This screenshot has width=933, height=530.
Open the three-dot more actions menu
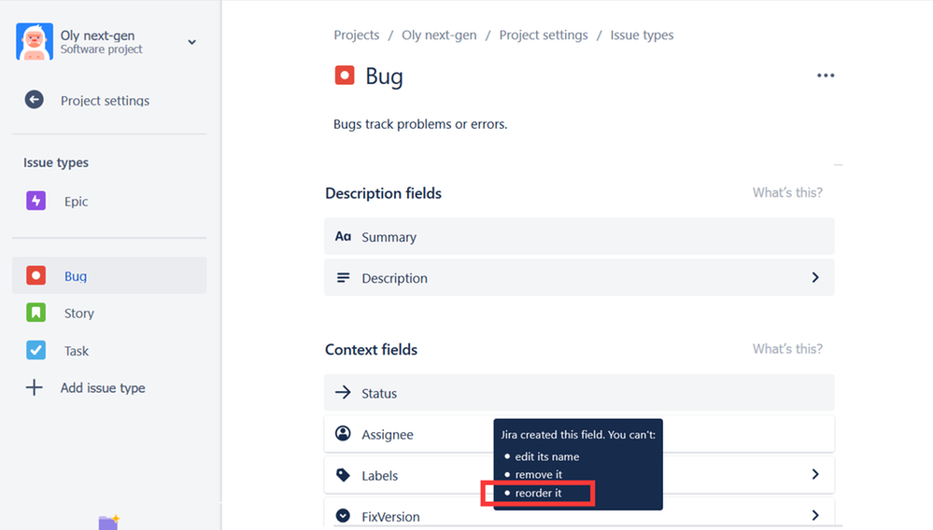826,76
